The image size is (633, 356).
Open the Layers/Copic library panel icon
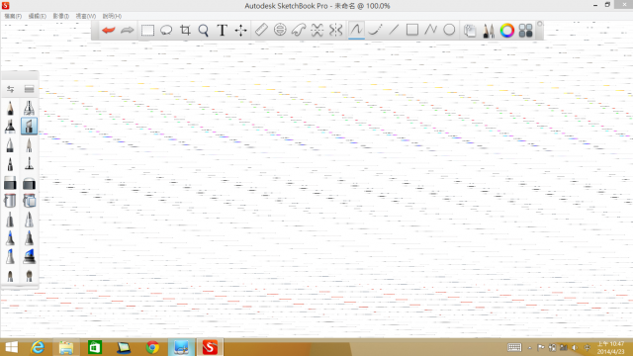[470, 31]
